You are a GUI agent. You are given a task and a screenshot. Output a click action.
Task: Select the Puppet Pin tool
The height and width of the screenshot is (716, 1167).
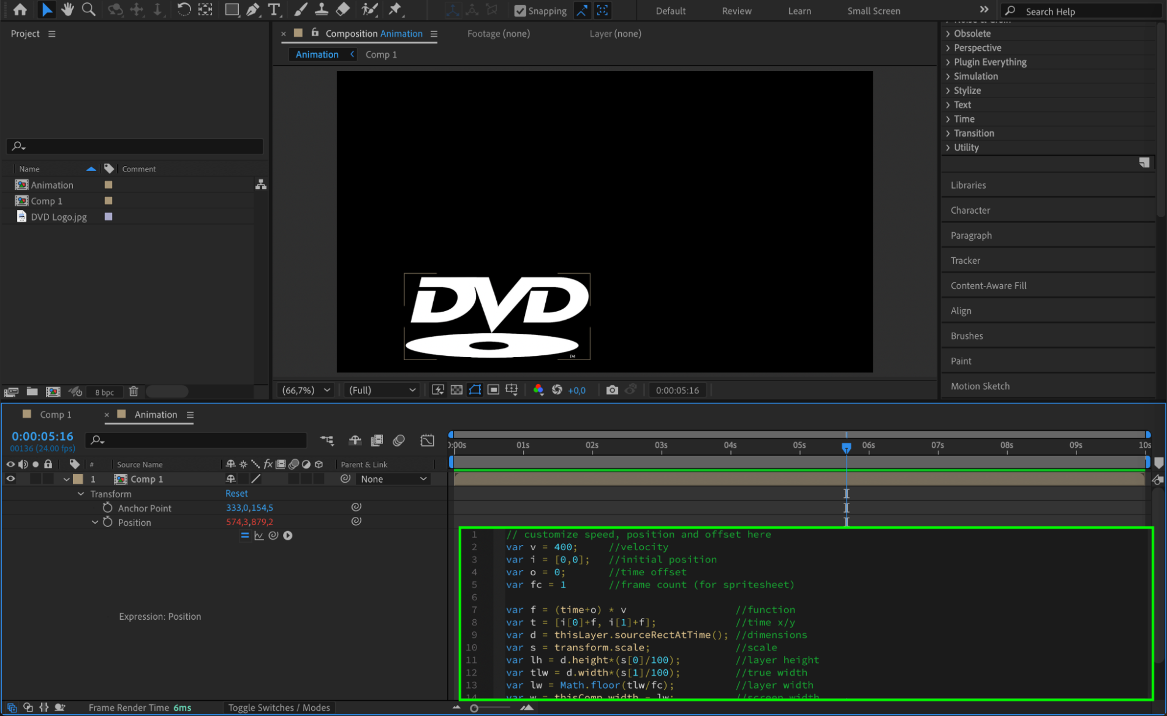(395, 9)
